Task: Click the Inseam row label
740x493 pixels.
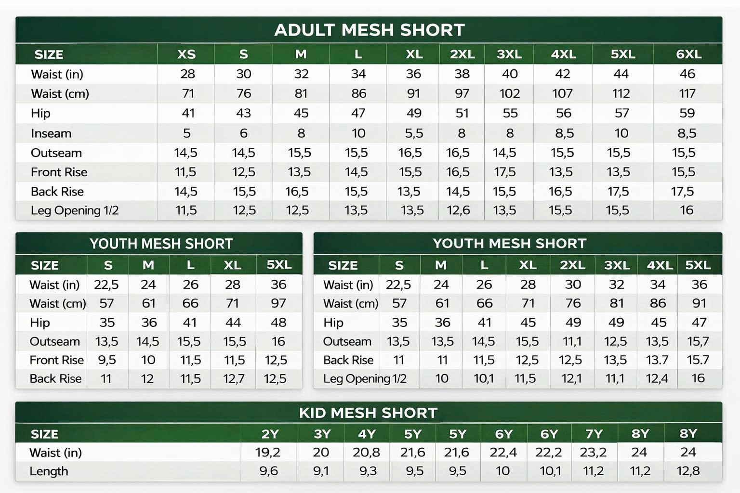Action: point(51,133)
